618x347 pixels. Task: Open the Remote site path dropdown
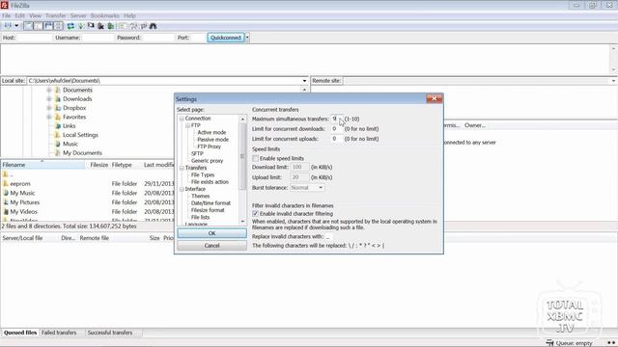click(614, 81)
